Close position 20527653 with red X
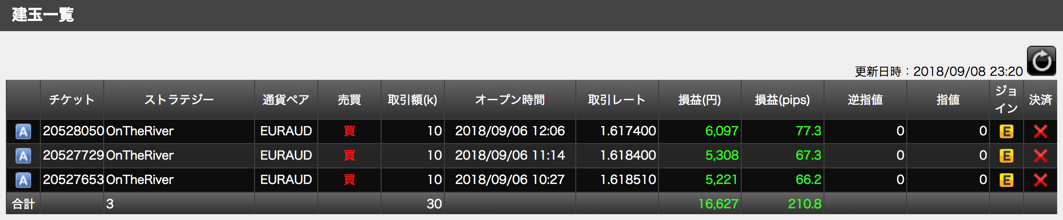 [1041, 180]
